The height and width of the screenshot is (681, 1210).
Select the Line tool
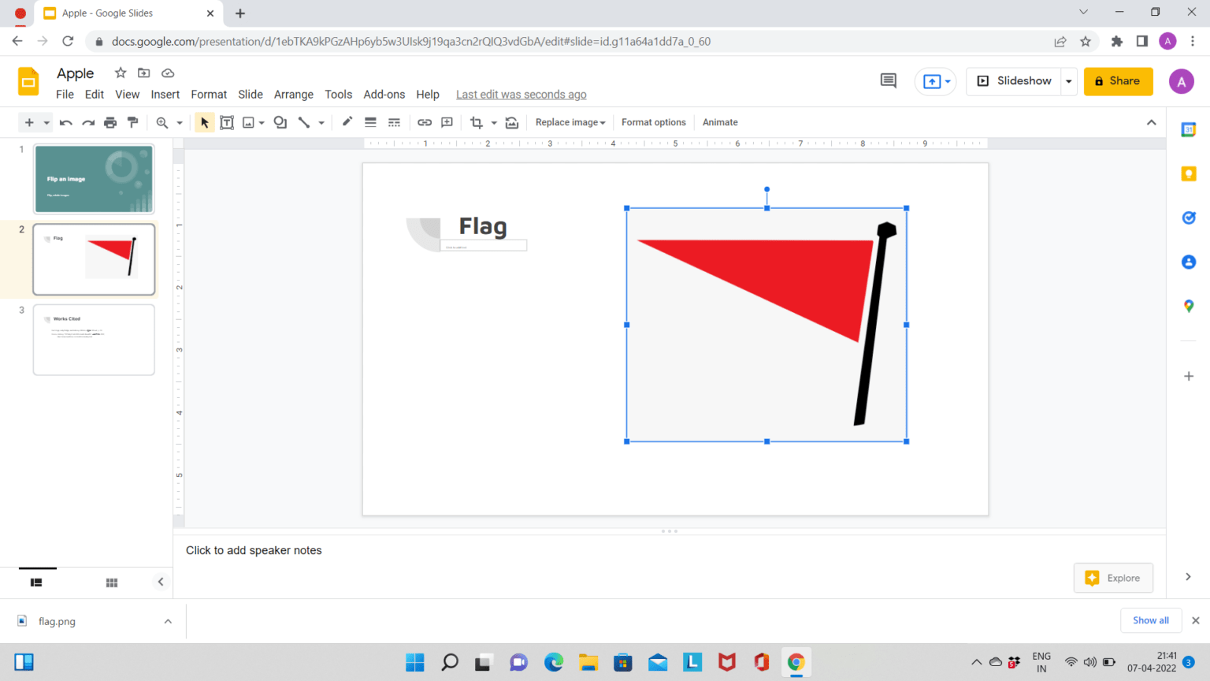coord(305,122)
